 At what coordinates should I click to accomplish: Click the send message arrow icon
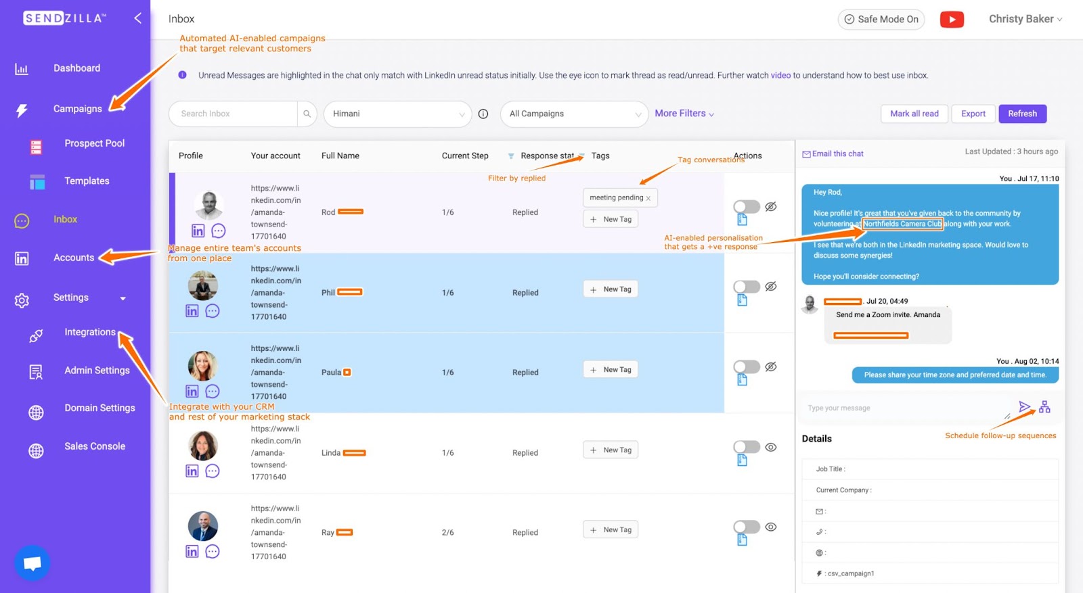click(1025, 407)
